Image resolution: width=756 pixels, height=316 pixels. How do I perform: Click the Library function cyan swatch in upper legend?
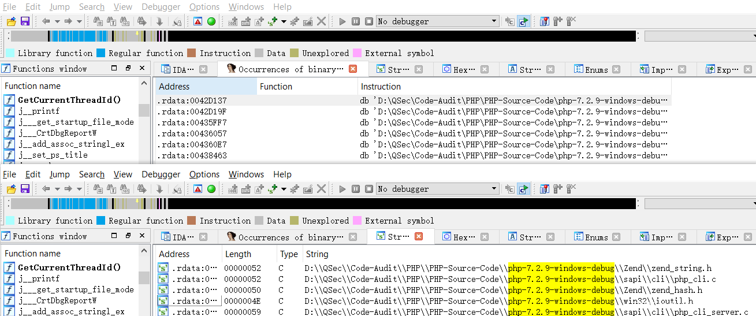[10, 53]
